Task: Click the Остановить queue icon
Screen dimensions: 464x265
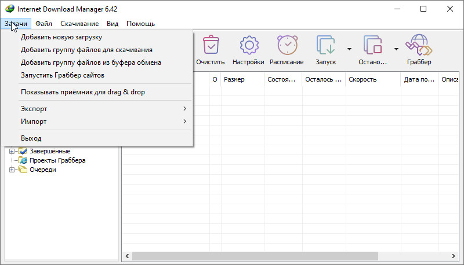Action: pos(372,45)
